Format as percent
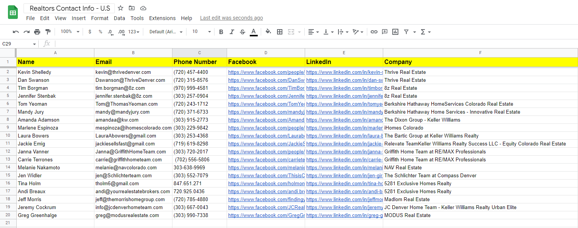The image size is (578, 228). tap(100, 32)
